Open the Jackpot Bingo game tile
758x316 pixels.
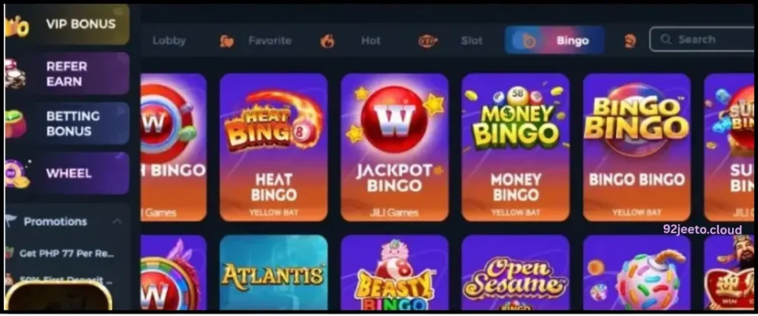395,147
